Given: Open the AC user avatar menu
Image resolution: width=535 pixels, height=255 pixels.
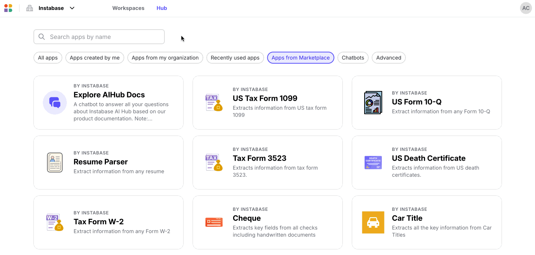Looking at the screenshot, I should (526, 8).
